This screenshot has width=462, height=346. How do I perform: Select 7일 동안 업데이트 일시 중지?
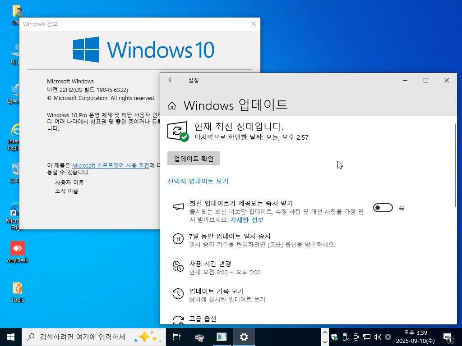pos(230,236)
